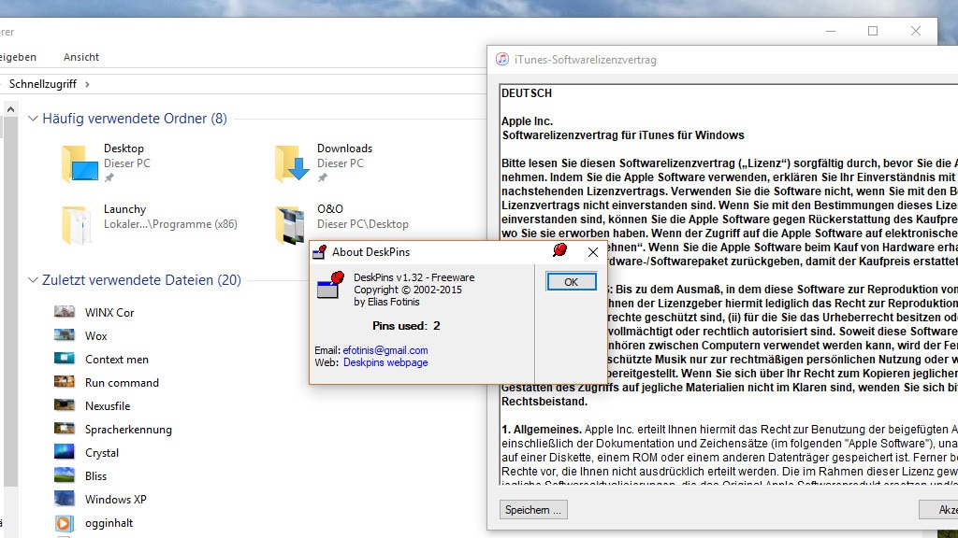Collapse the Häufig verwendete Ordner group

point(33,119)
